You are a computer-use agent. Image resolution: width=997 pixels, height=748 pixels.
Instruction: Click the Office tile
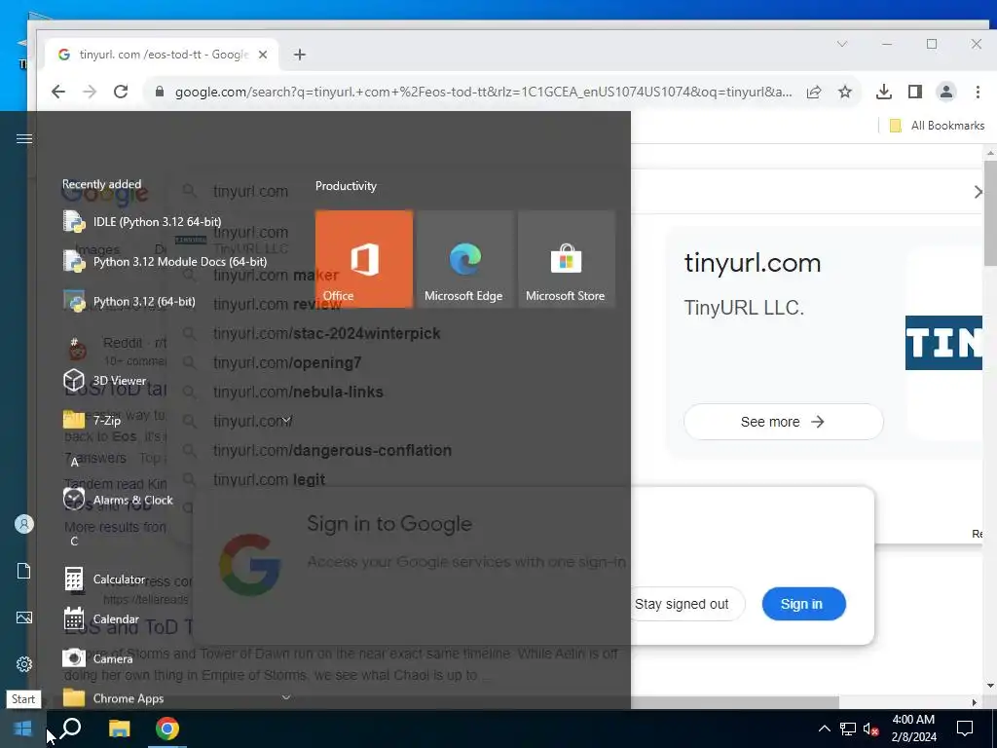tap(364, 259)
